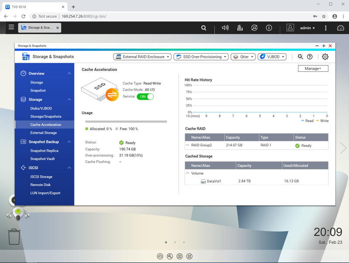This screenshot has width=349, height=263.
Task: Click the browser profile account icon
Action: [x=335, y=16]
